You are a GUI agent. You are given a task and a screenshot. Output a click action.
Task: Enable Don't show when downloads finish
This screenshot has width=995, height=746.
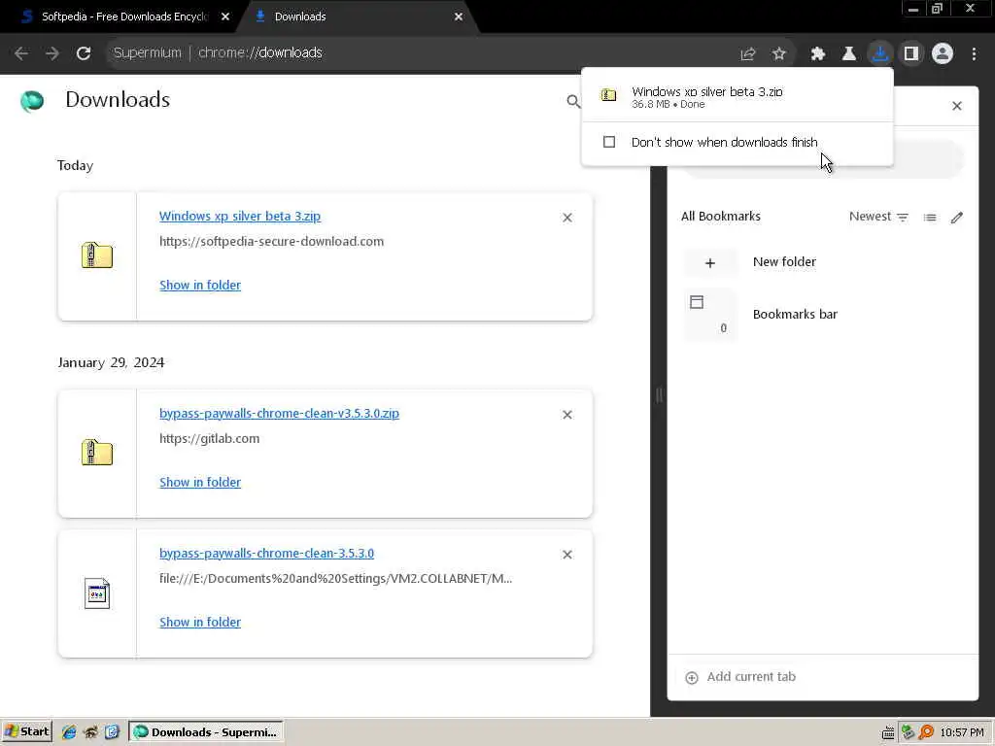click(x=609, y=142)
